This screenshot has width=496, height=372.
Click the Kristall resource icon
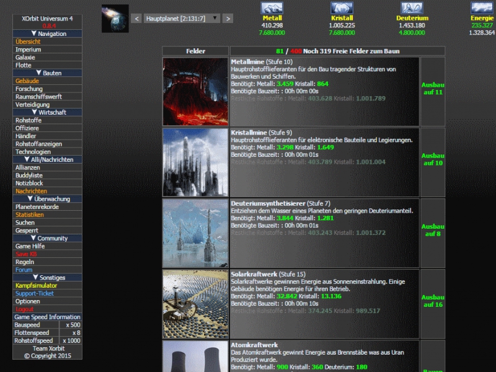(x=342, y=8)
